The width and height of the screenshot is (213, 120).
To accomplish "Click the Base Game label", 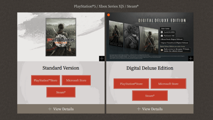I will 165,29.
